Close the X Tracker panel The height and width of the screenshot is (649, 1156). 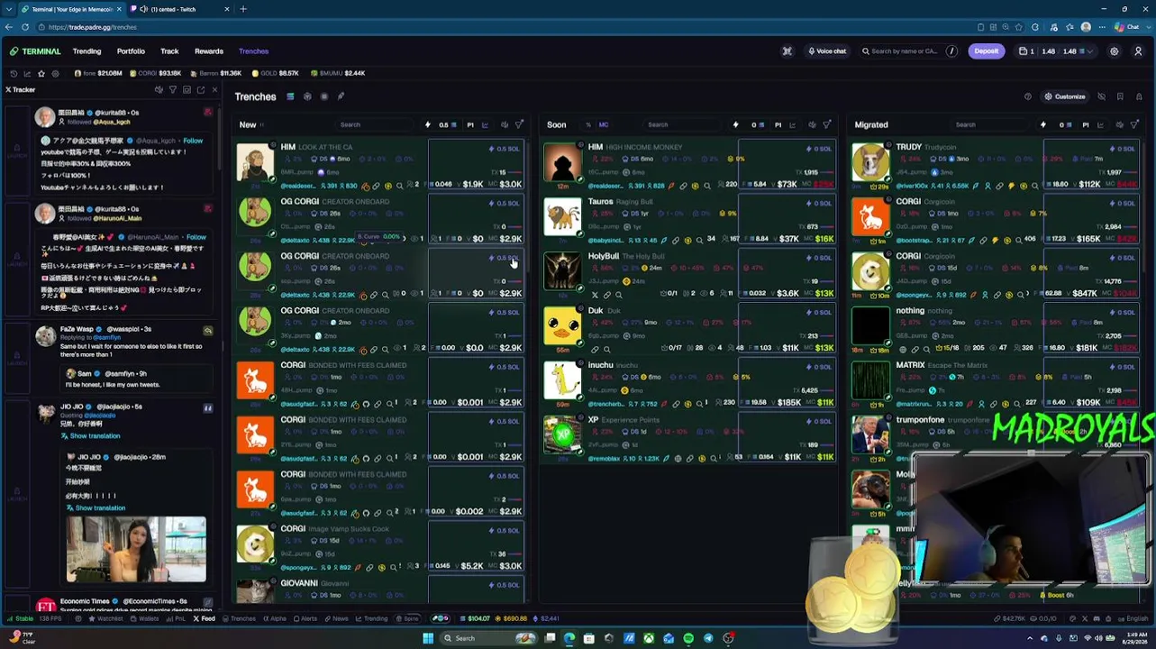214,89
